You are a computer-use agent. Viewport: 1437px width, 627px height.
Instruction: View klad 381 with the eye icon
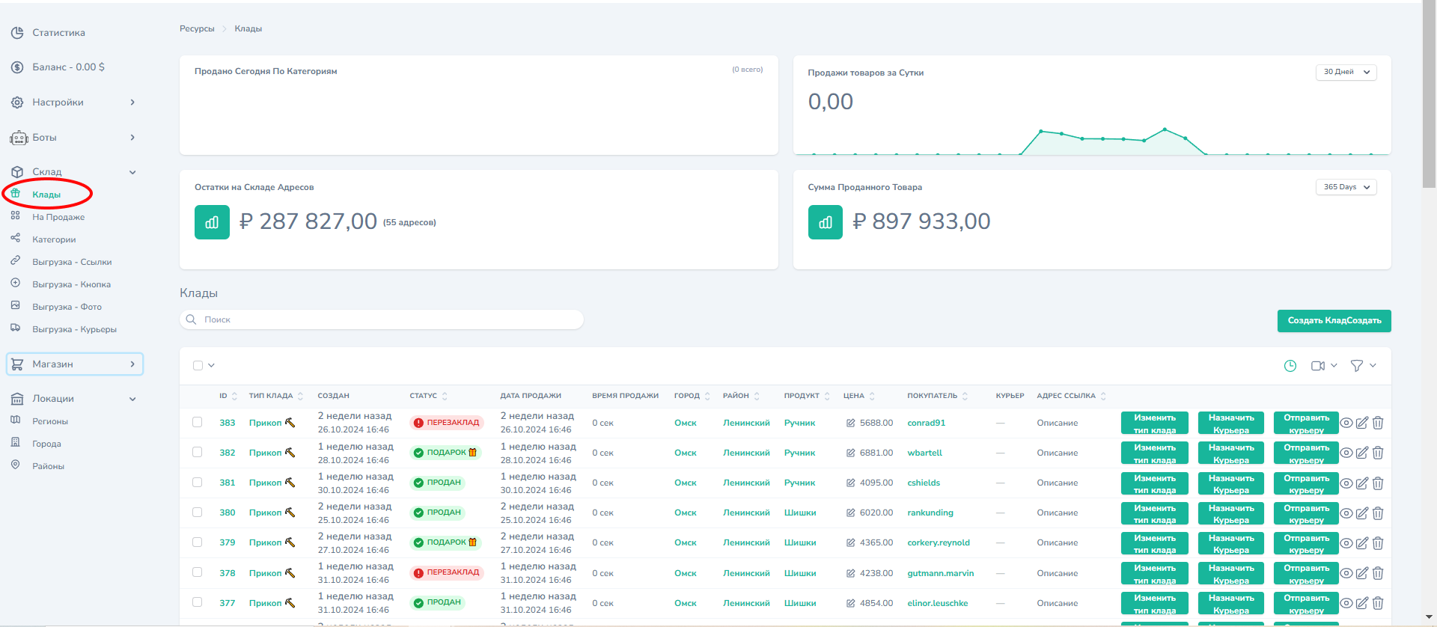[x=1346, y=483]
